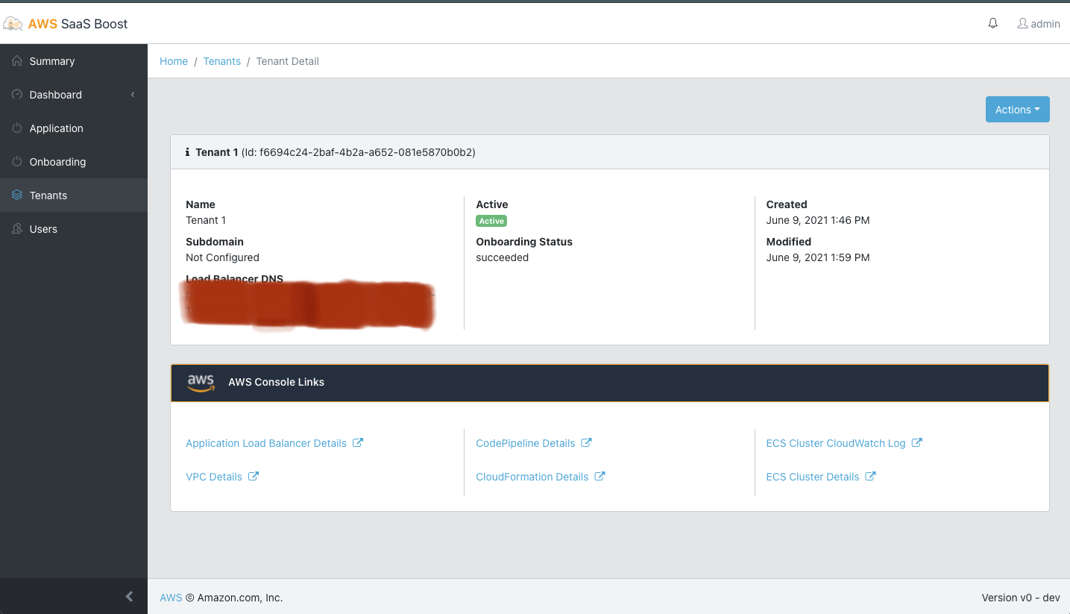Open ECS Cluster Details link
The width and height of the screenshot is (1070, 614).
coord(813,477)
